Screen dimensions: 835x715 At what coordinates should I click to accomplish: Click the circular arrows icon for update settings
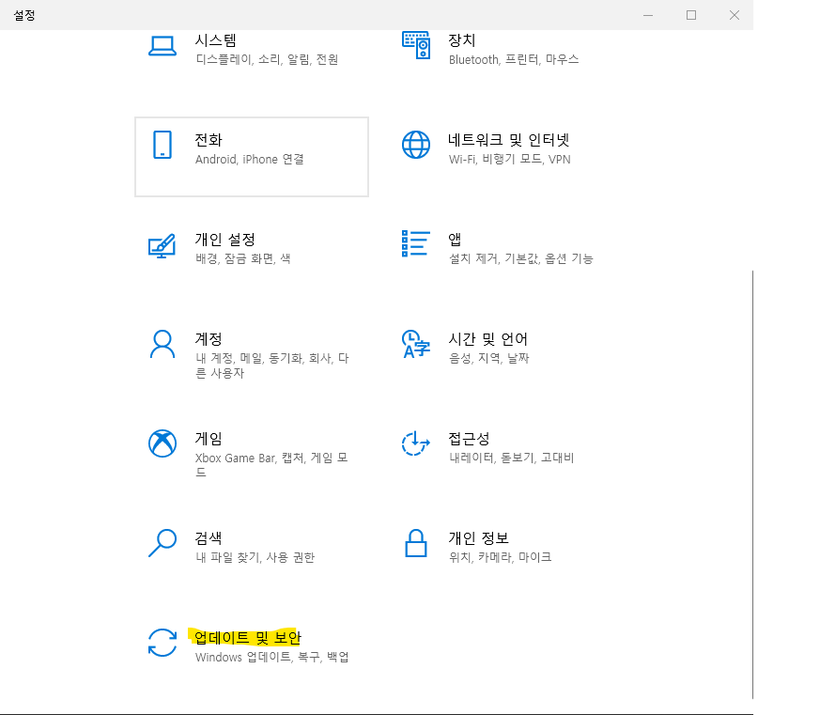click(x=162, y=643)
